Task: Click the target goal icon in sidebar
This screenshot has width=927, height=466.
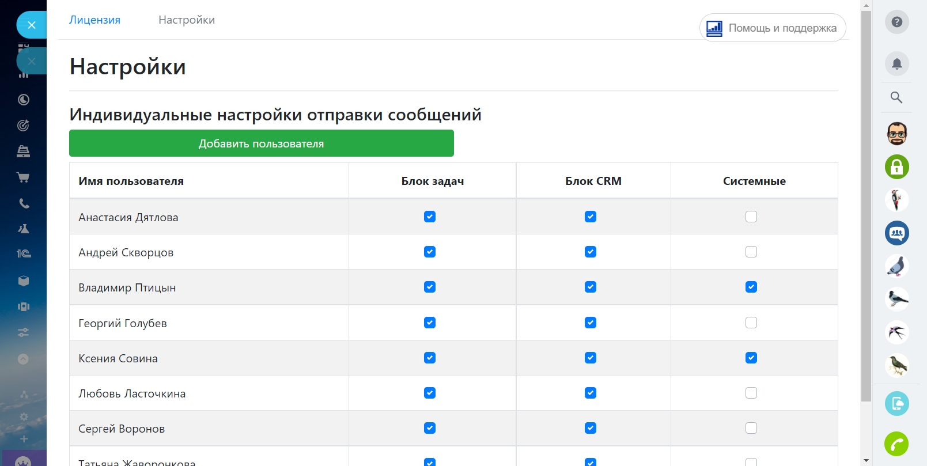Action: (x=23, y=126)
